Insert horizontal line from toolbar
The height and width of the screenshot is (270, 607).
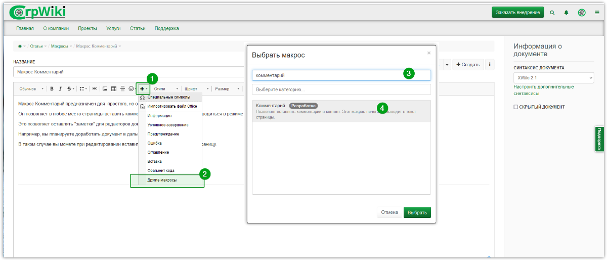click(122, 88)
